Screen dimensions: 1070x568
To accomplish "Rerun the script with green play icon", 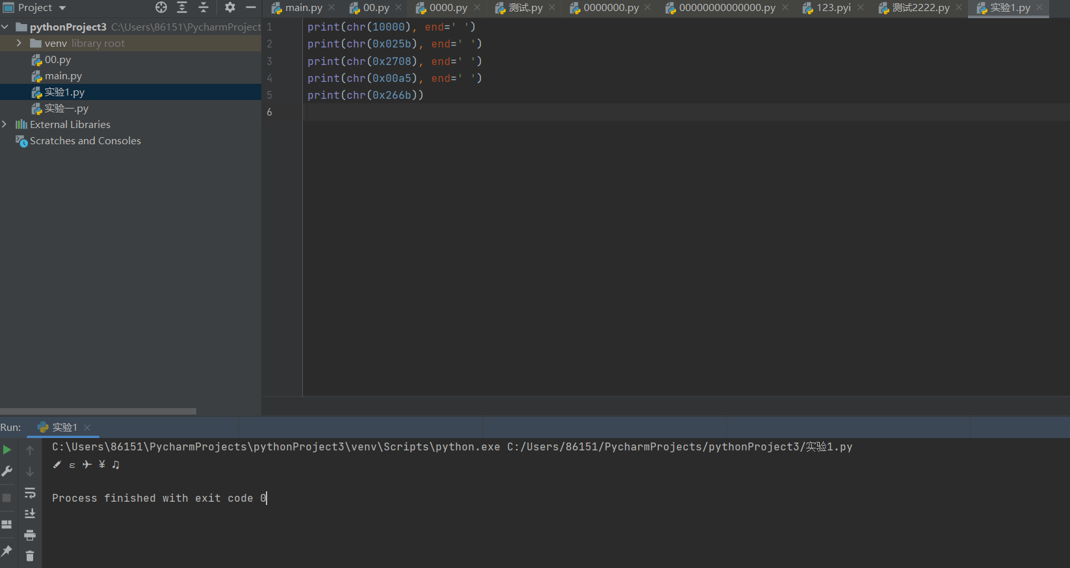I will [x=7, y=450].
